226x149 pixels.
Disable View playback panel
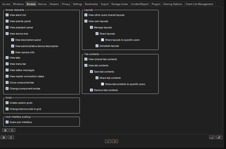(7, 27)
